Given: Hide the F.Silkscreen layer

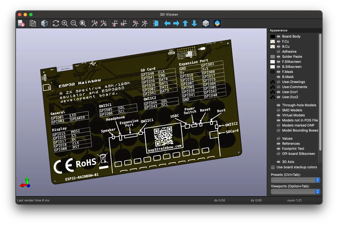Looking at the screenshot, I should pos(278,61).
